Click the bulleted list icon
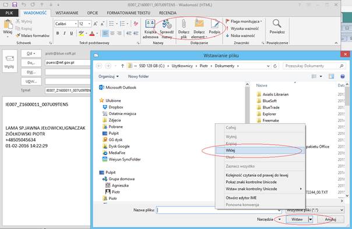 (x=111, y=24)
